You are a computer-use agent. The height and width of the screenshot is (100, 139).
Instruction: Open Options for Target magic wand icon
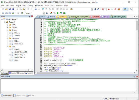pyautogui.click(x=47, y=13)
